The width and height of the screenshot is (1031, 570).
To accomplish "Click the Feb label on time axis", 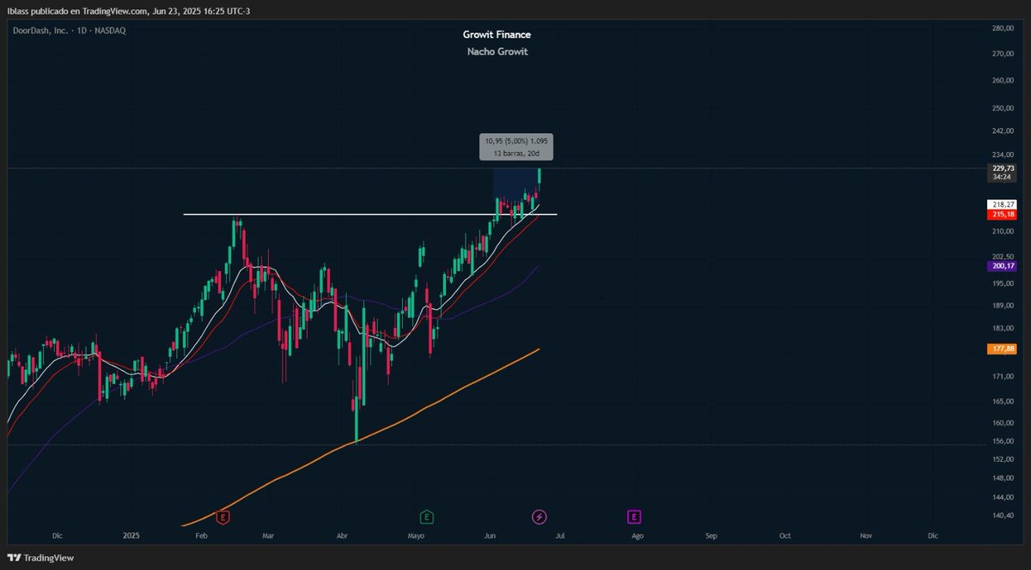I will [202, 536].
